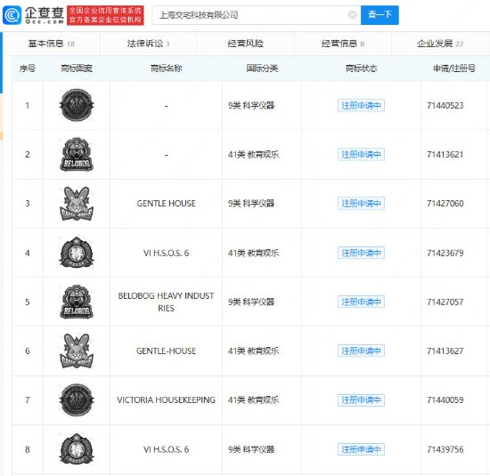Switch to the 基本信息 tab
The width and height of the screenshot is (490, 476).
tap(52, 44)
